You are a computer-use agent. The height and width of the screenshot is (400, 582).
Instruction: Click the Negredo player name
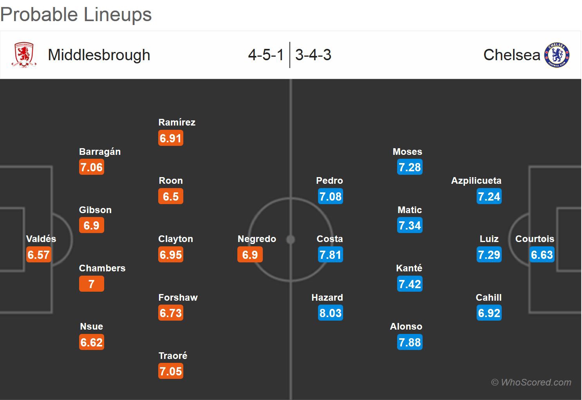[257, 239]
